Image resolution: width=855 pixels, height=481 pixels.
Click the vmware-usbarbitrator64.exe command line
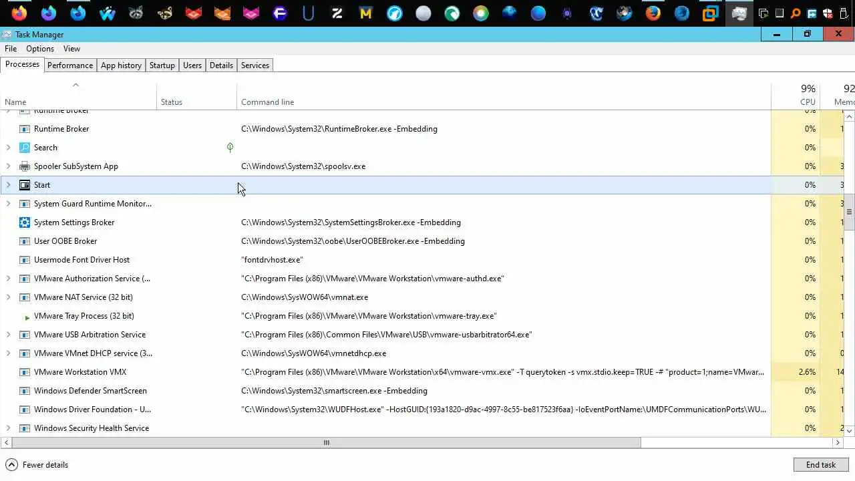(386, 335)
